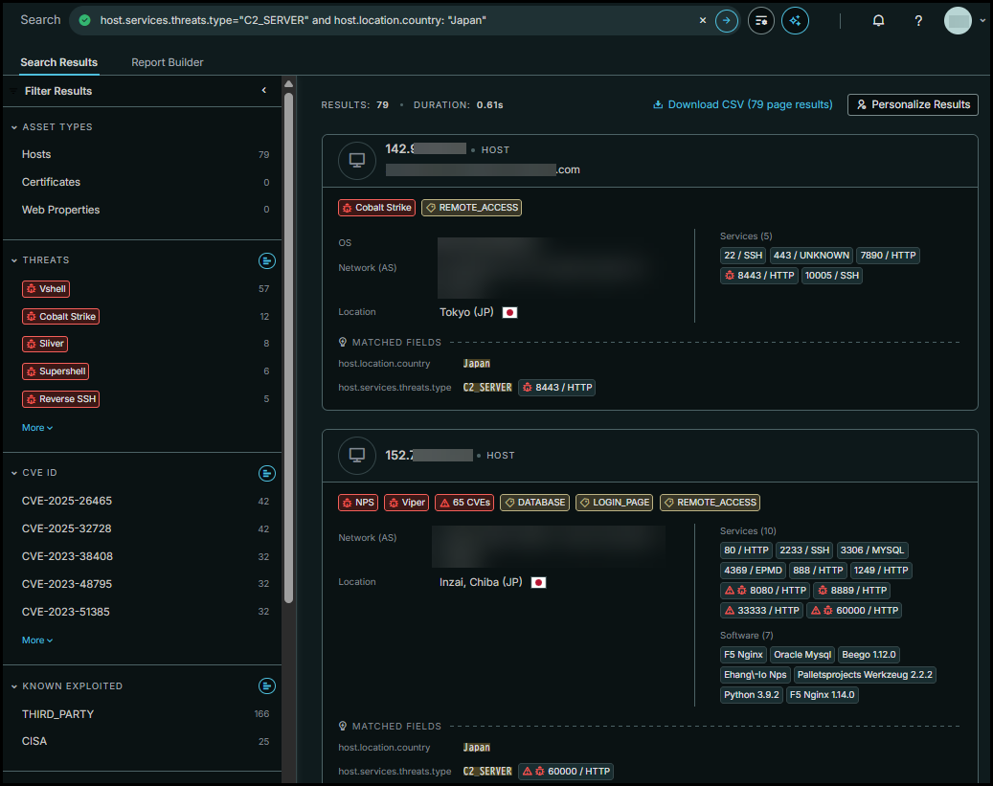
Task: Open the query filter options icon
Action: click(x=761, y=20)
